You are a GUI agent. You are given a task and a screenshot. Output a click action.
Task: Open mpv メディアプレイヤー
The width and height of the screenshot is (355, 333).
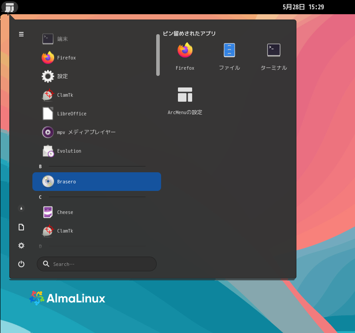[97, 132]
